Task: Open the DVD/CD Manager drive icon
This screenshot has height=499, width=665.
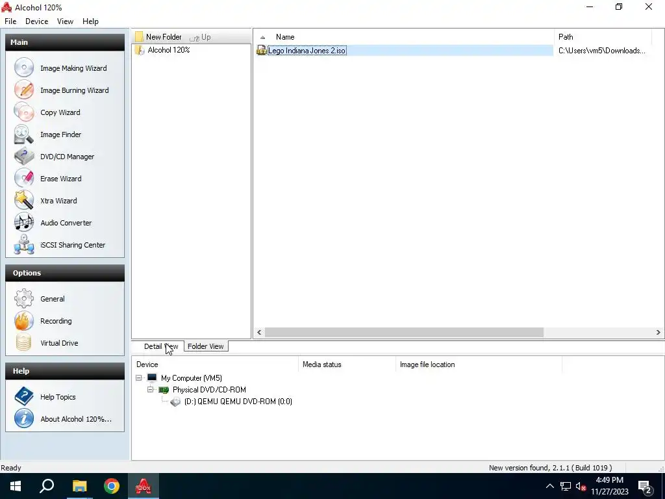Action: tap(24, 156)
